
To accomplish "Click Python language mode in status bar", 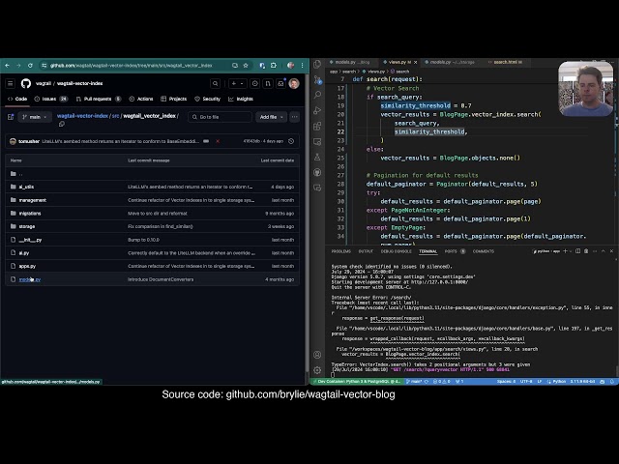I will 559,382.
